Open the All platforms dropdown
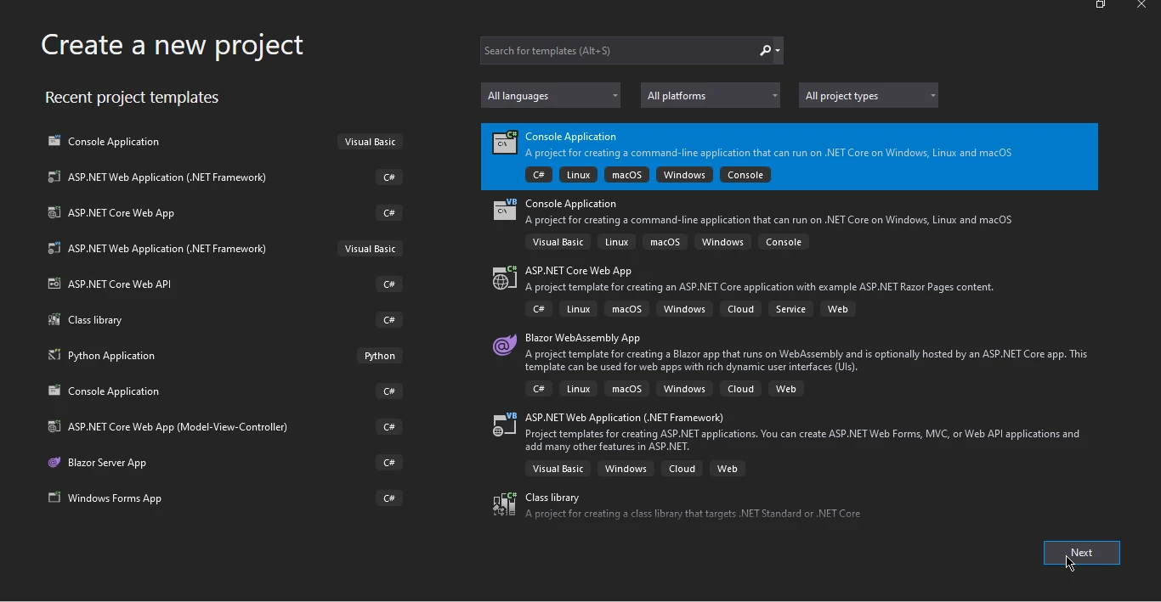Screen dimensions: 1161x602 (711, 96)
